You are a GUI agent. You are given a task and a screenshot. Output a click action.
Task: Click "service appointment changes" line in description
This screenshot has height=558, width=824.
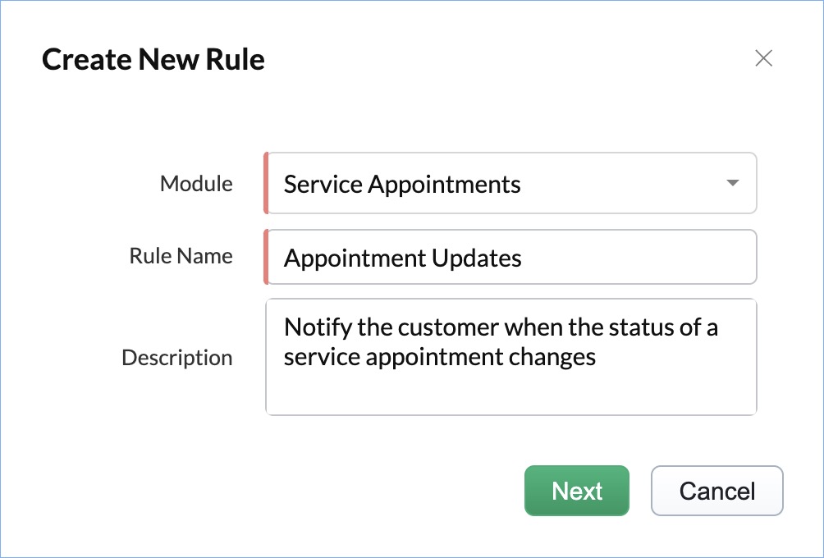[440, 358]
